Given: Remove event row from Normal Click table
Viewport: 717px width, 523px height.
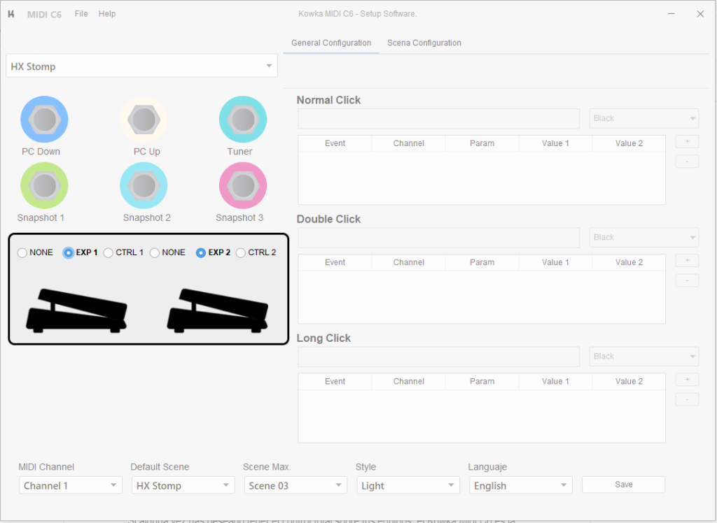Looking at the screenshot, I should click(x=687, y=162).
